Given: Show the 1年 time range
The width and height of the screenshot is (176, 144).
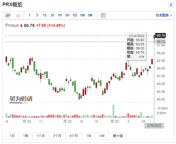Looking at the screenshot, I should (89, 136).
